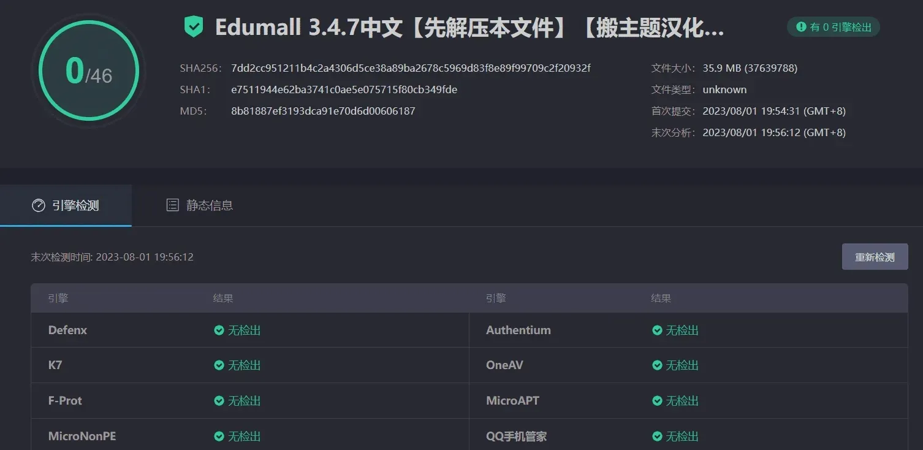
Task: Click the green shield icon beside Edumall title
Action: click(194, 27)
